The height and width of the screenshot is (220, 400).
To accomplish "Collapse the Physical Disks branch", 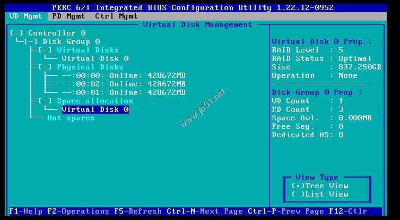I will click(46, 67).
